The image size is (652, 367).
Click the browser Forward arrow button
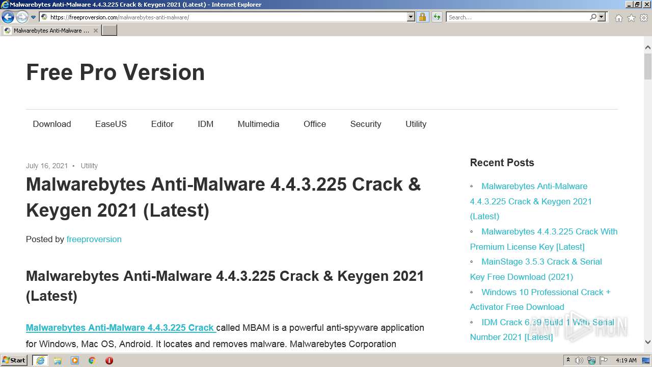click(22, 17)
